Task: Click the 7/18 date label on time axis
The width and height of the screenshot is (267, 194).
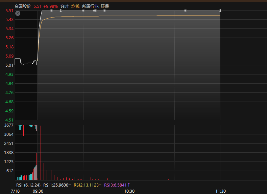Action: pyautogui.click(x=15, y=191)
